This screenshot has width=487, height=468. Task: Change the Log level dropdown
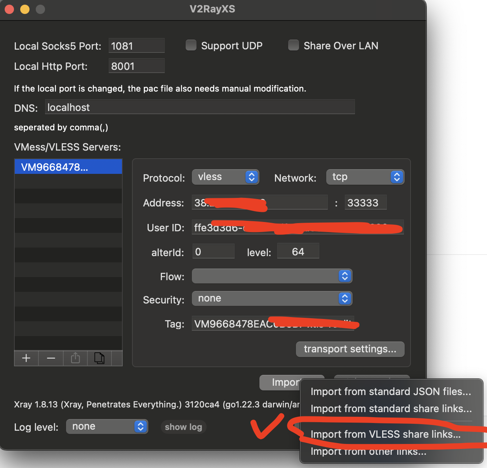tap(107, 426)
